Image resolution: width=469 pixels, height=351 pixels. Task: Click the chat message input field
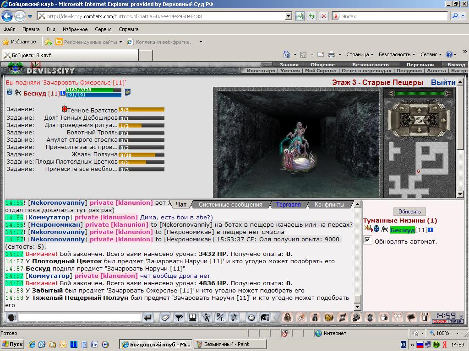(80, 318)
